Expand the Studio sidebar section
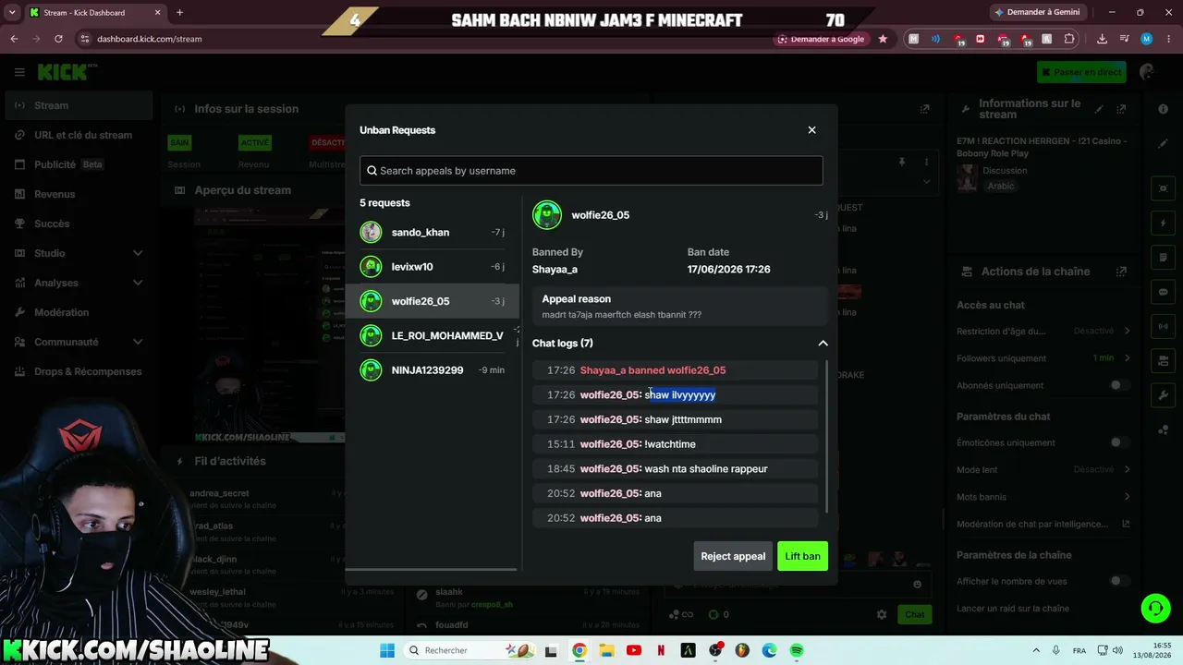 [77, 253]
